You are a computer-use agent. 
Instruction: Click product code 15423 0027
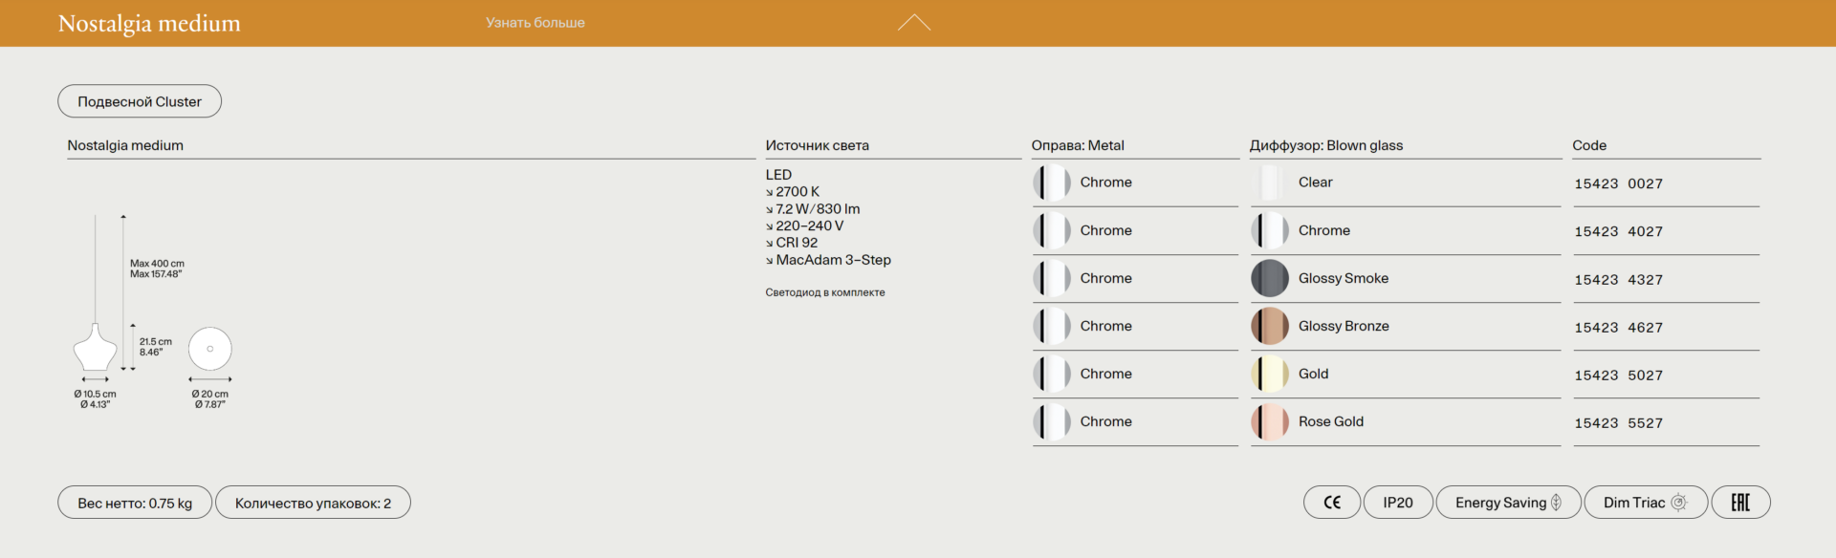[1618, 183]
